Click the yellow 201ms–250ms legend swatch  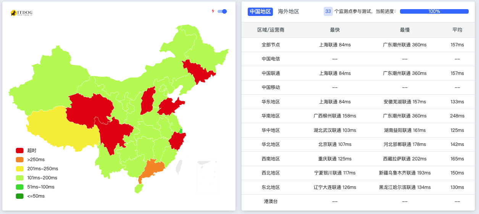pos(20,169)
